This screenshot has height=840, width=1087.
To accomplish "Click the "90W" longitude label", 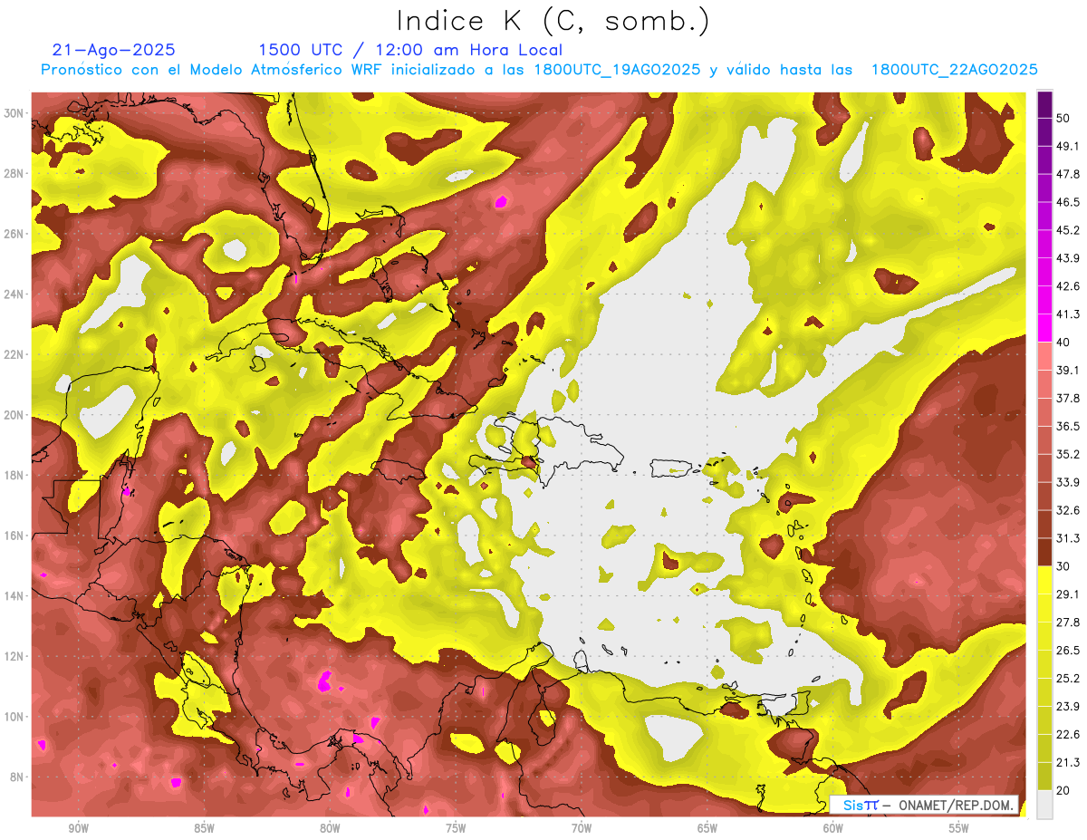I will tap(78, 828).
